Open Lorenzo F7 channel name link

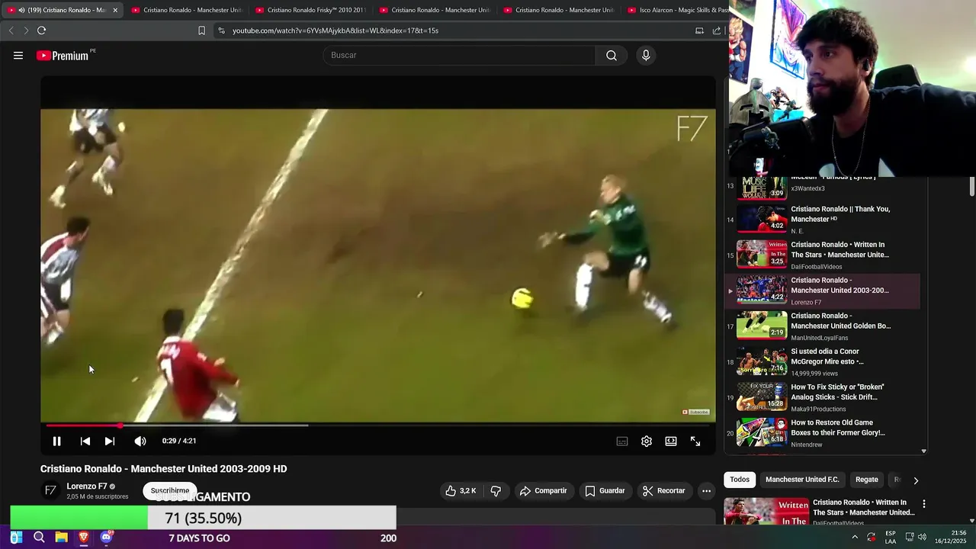[87, 486]
